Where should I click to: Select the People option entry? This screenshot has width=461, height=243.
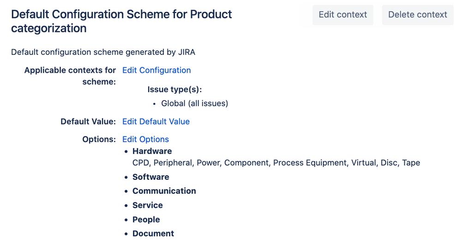[x=146, y=219]
